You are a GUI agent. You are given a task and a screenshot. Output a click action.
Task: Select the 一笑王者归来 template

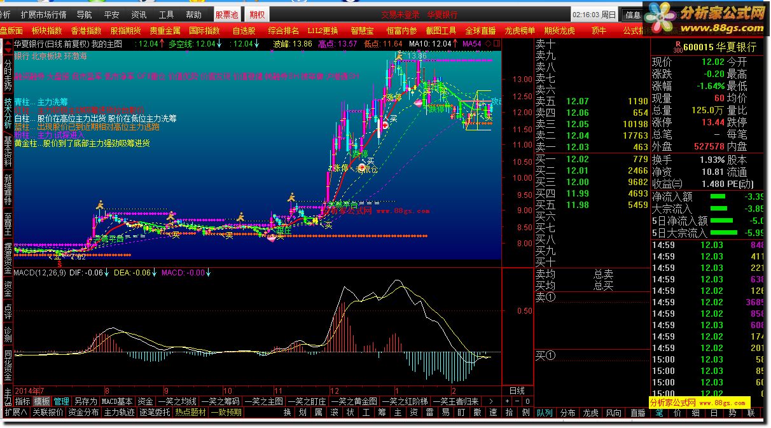click(x=456, y=401)
